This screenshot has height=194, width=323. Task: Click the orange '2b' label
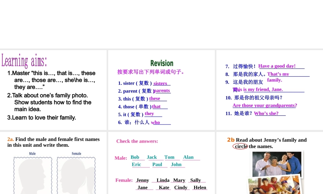(231, 140)
